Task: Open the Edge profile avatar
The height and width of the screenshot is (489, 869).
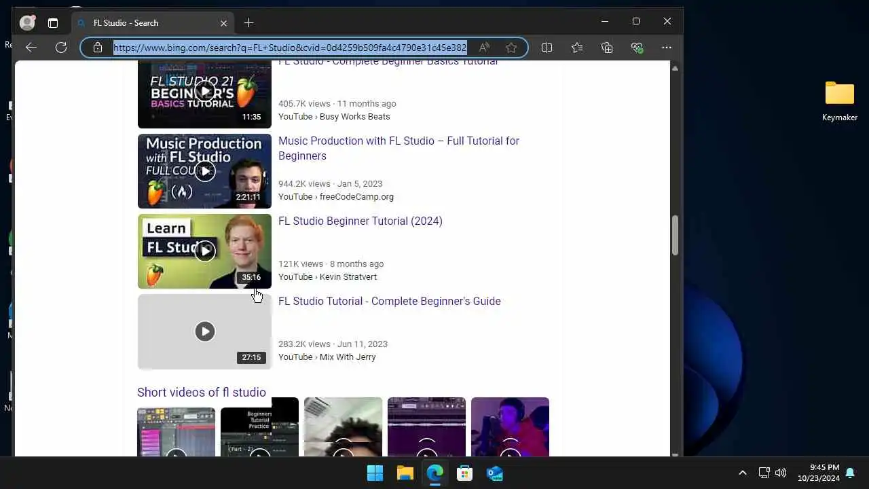Action: (27, 22)
